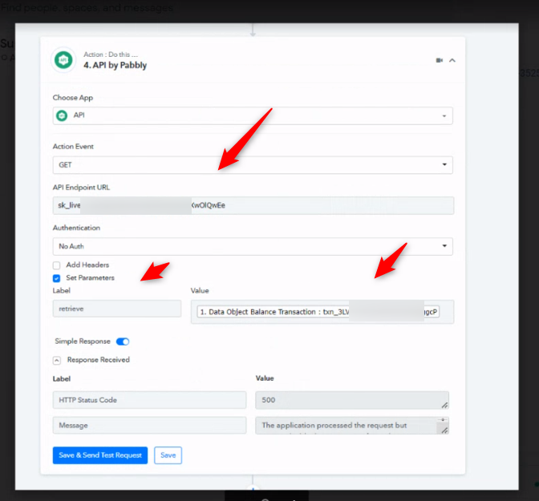539x501 pixels.
Task: Click the resize handle of the 500 value box
Action: click(444, 405)
